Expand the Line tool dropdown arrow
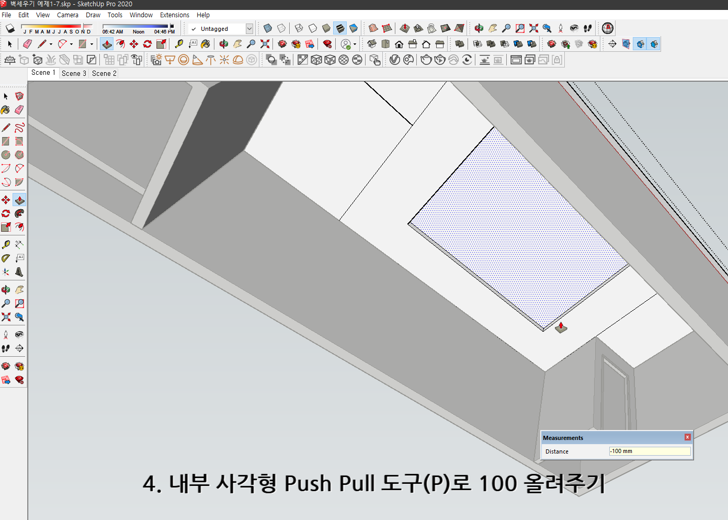The height and width of the screenshot is (520, 728). tap(51, 44)
